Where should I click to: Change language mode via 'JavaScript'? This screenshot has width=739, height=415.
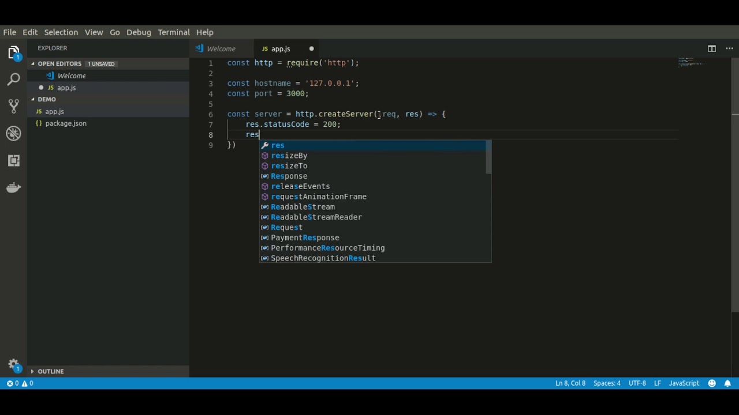(x=684, y=383)
